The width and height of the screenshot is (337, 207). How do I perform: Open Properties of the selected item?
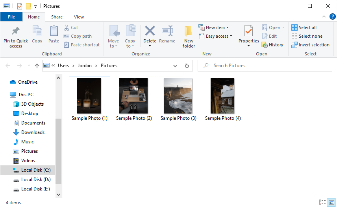pyautogui.click(x=249, y=34)
